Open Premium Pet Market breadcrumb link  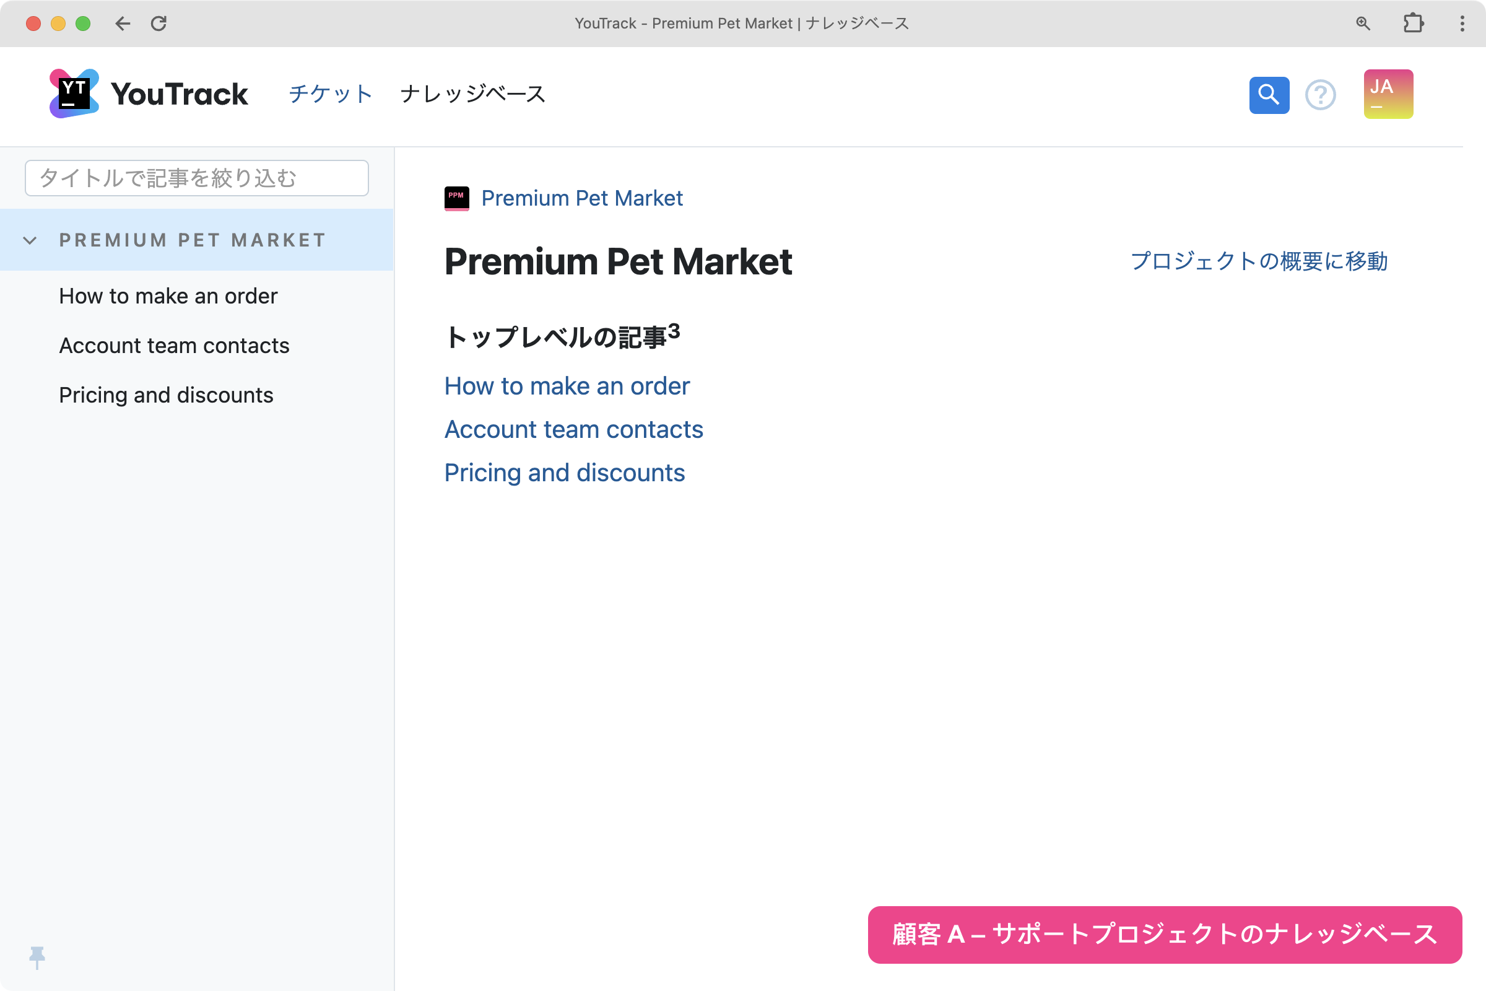tap(582, 198)
